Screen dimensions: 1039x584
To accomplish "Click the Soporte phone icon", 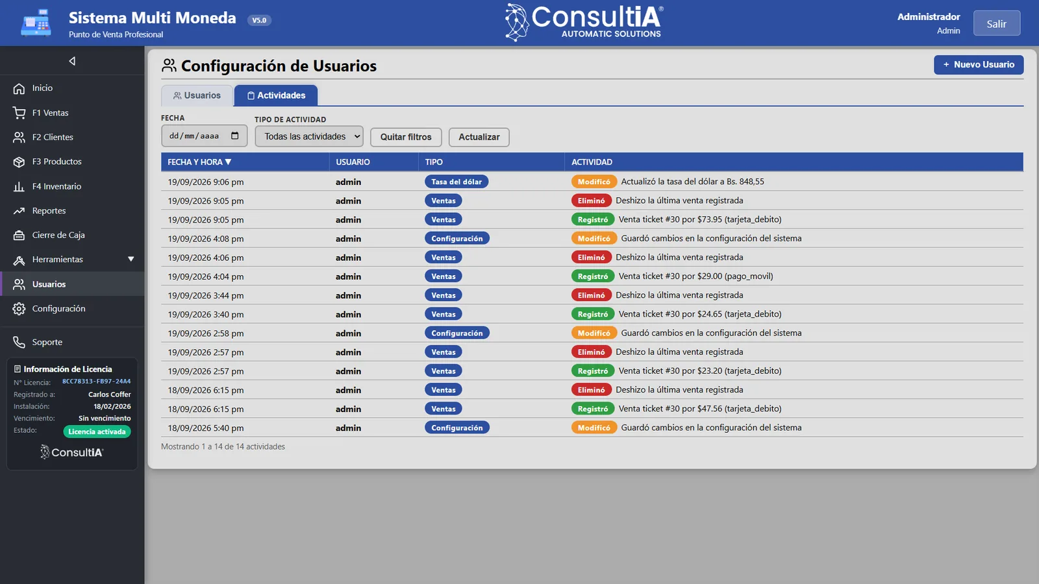I will point(19,342).
